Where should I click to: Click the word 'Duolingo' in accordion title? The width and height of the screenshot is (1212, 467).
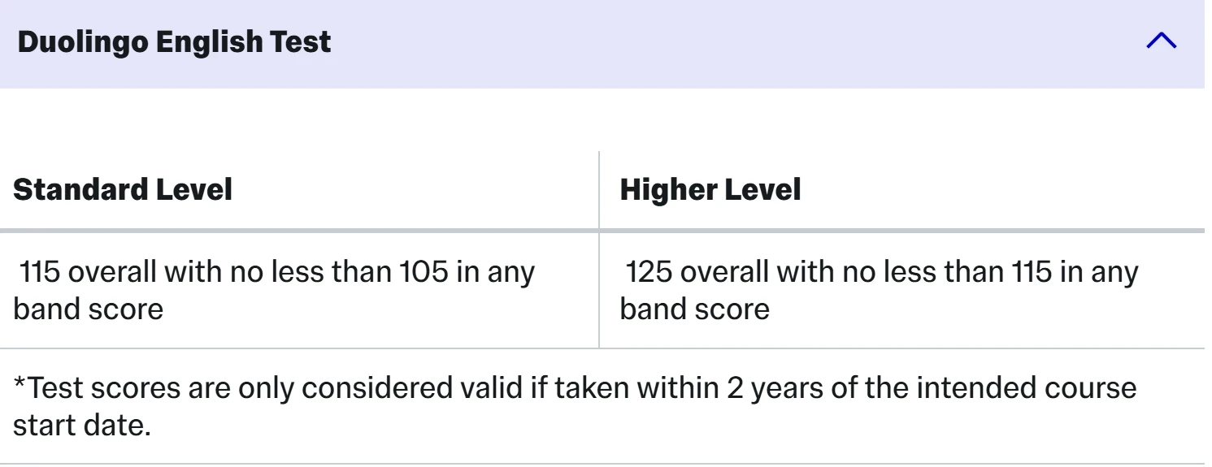point(82,42)
